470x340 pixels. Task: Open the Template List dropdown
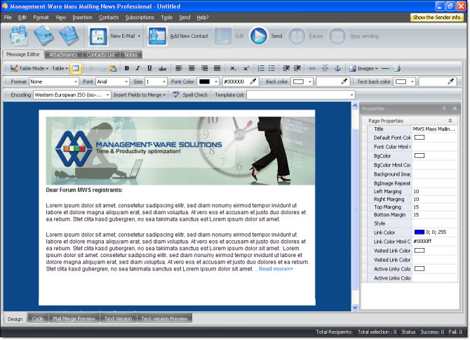click(x=351, y=95)
